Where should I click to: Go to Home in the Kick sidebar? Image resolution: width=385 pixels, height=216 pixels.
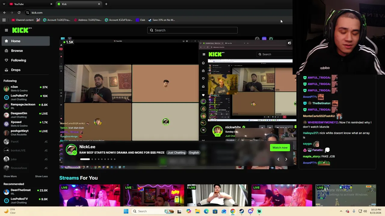26,41
